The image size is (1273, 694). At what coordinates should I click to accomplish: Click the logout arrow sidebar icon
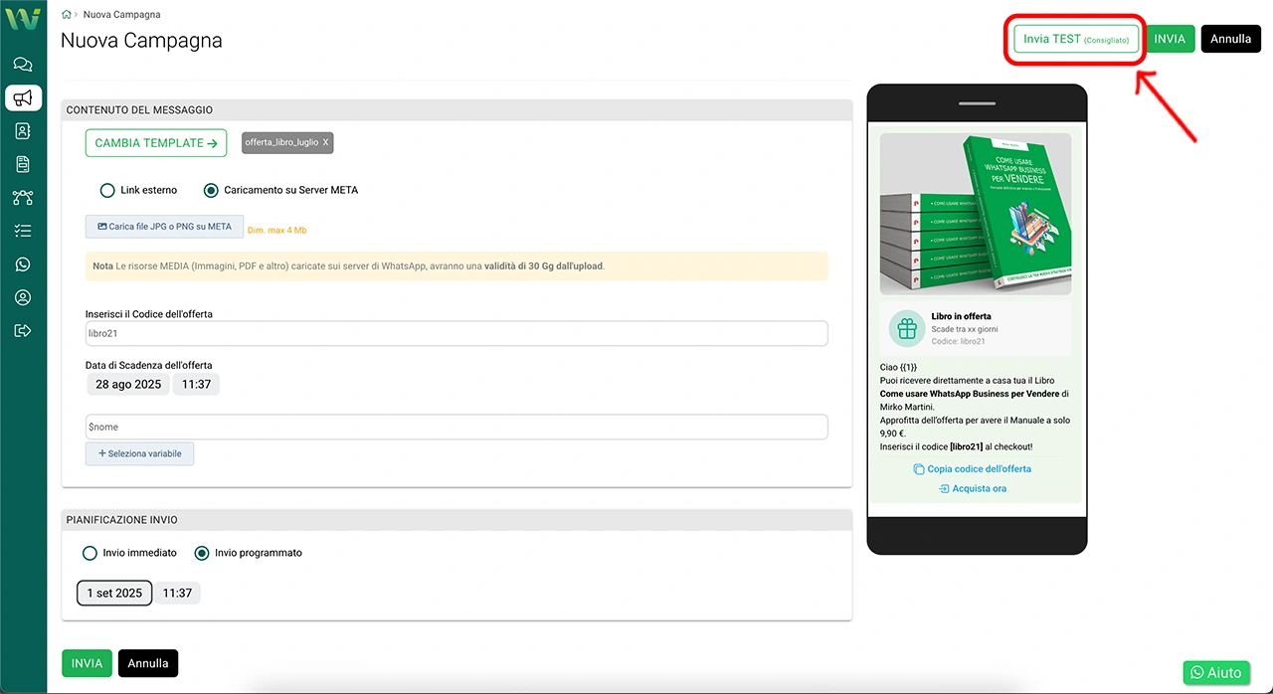click(x=23, y=330)
